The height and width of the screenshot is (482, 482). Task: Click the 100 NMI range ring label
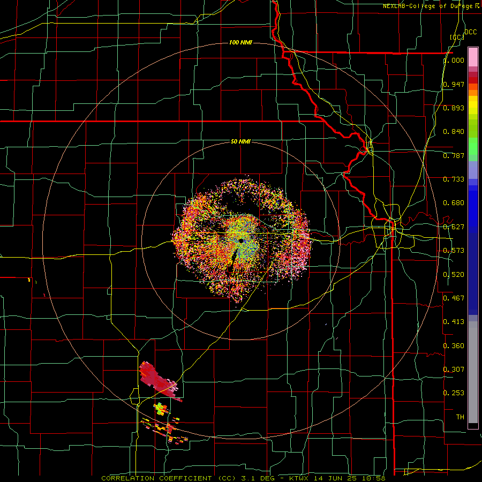[x=240, y=42]
